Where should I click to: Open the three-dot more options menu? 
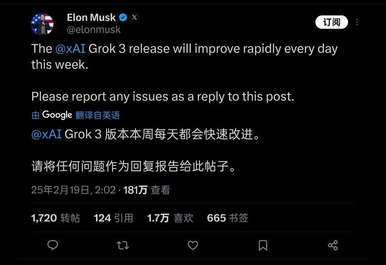tap(357, 22)
